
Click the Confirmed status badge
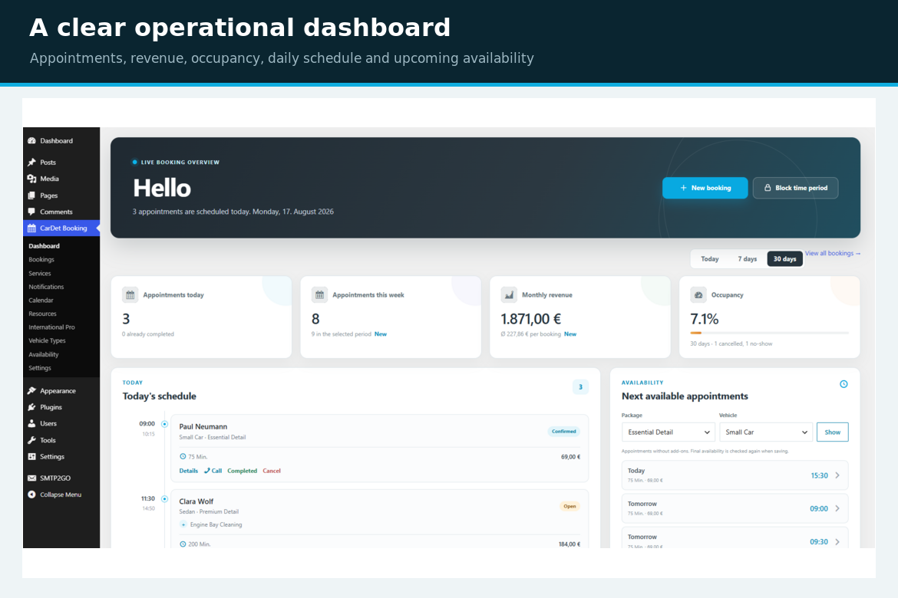(563, 432)
